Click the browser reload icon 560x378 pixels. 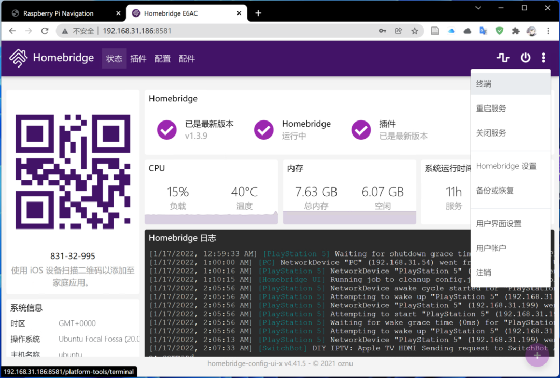[45, 31]
